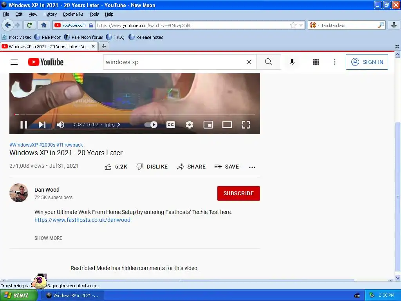This screenshot has height=301, width=401.
Task: Click the padlock site identity icon
Action: click(91, 25)
